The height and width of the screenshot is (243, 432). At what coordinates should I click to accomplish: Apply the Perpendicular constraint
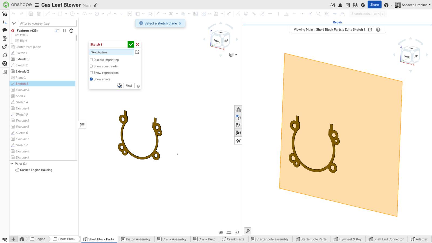286,13
